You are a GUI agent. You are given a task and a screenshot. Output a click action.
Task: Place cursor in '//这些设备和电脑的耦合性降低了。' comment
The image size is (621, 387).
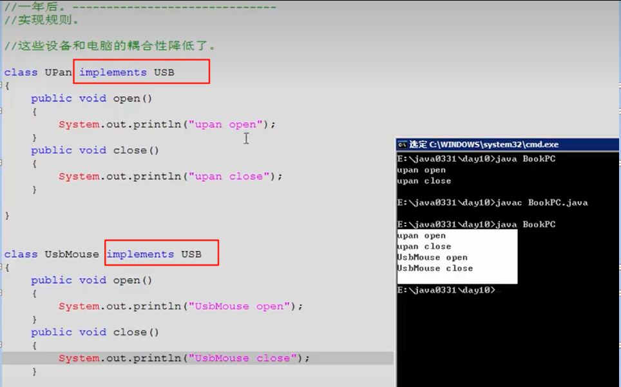click(110, 46)
